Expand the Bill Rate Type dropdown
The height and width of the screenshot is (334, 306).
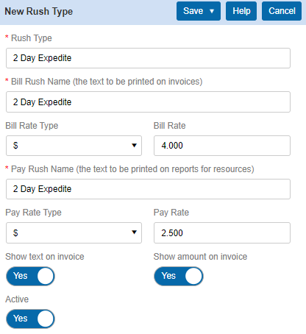click(x=74, y=146)
